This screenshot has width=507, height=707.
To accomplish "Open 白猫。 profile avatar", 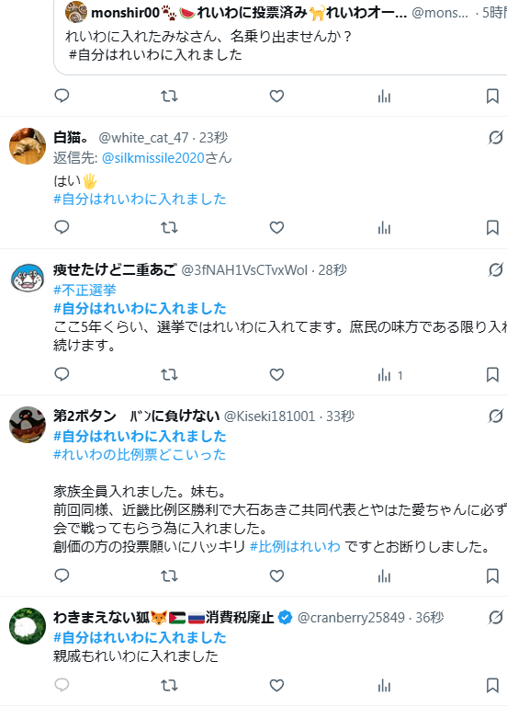I will pos(28,146).
